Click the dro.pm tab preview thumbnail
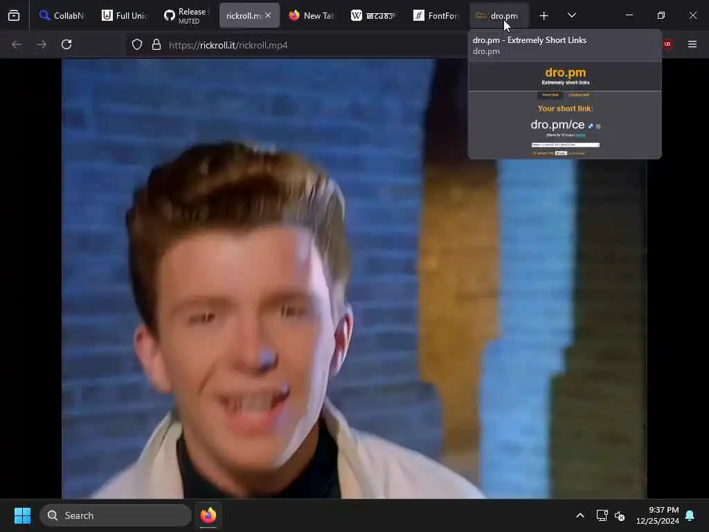Image resolution: width=709 pixels, height=532 pixels. click(565, 110)
